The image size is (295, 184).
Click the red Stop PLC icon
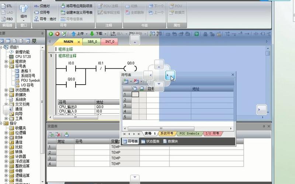point(57,33)
